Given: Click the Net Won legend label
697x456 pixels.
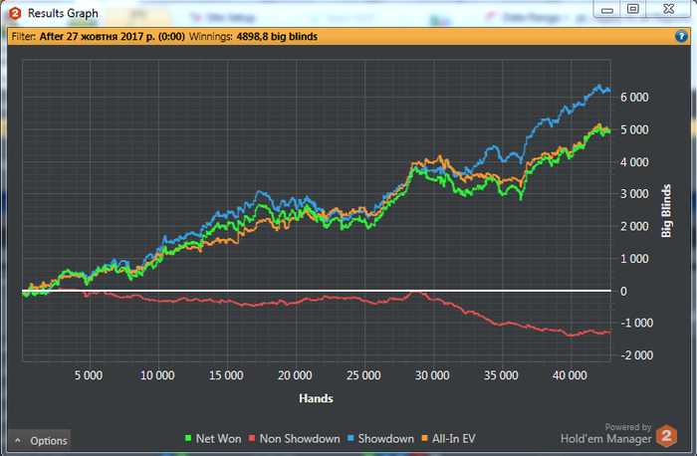Looking at the screenshot, I should pos(218,439).
